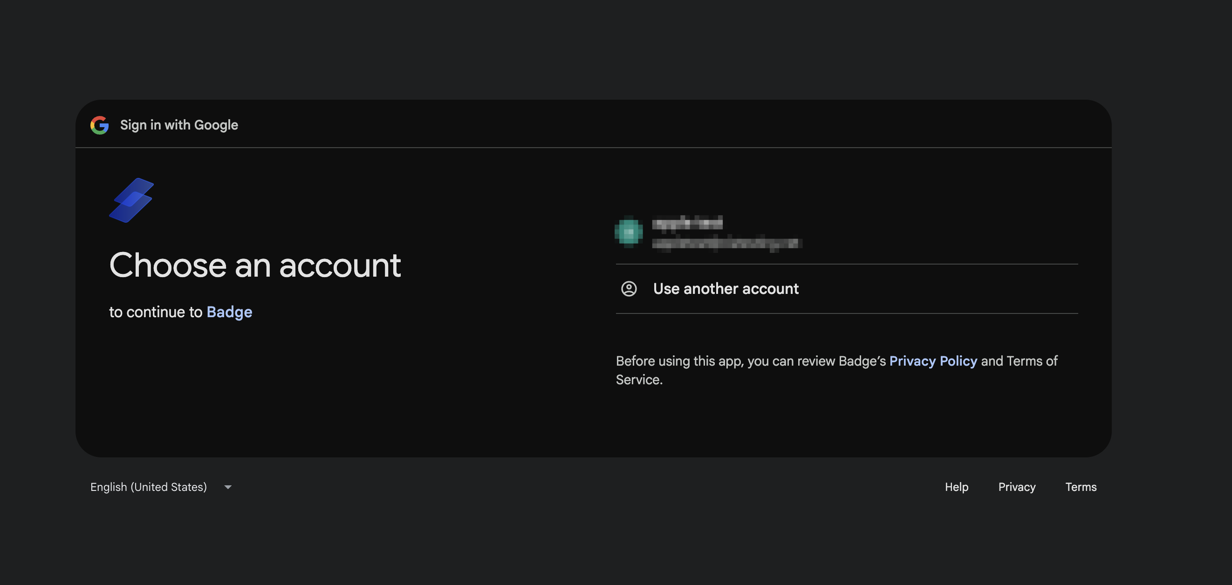This screenshot has height=585, width=1232.
Task: Open Badge's Privacy Policy link
Action: (x=933, y=361)
